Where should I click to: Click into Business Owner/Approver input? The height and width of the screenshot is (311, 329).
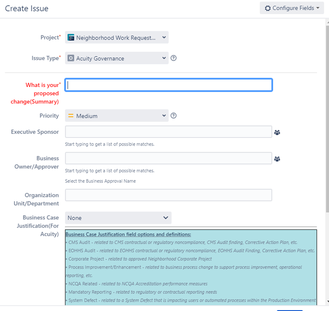pyautogui.click(x=168, y=158)
